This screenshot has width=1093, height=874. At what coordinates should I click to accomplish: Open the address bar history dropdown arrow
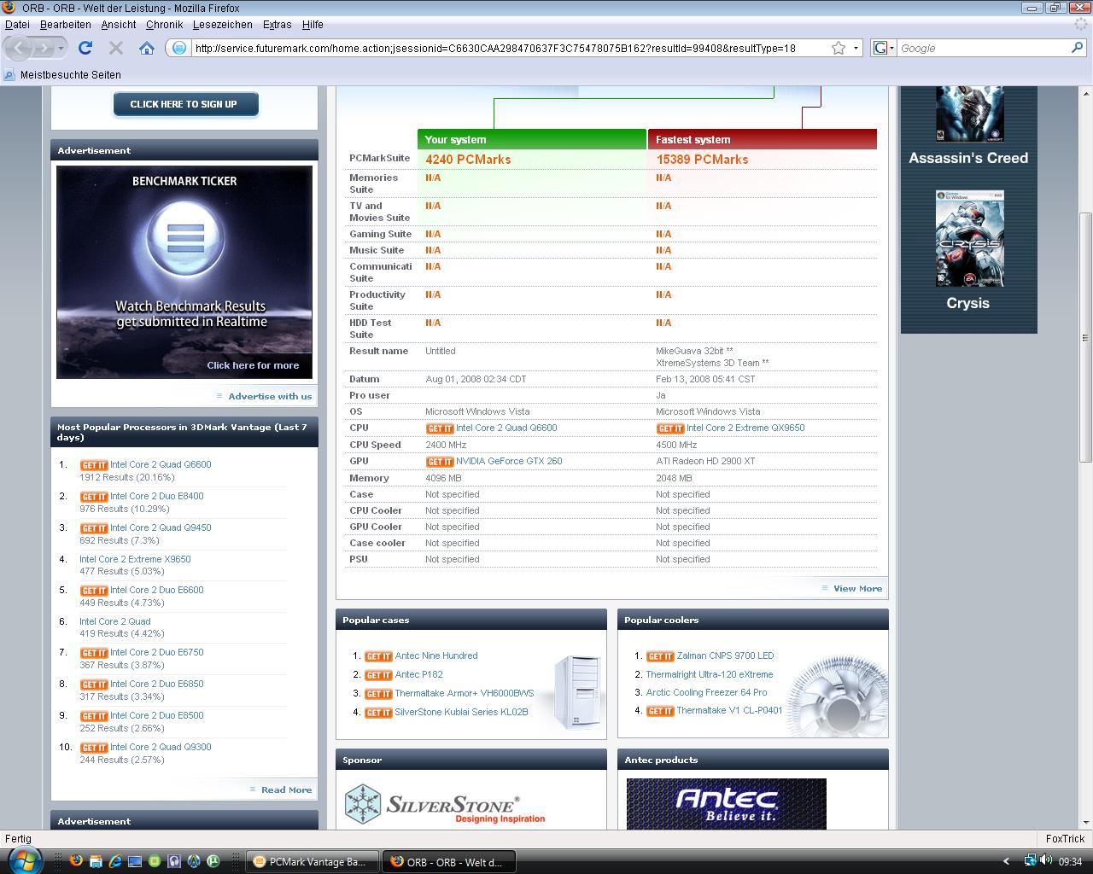(856, 48)
